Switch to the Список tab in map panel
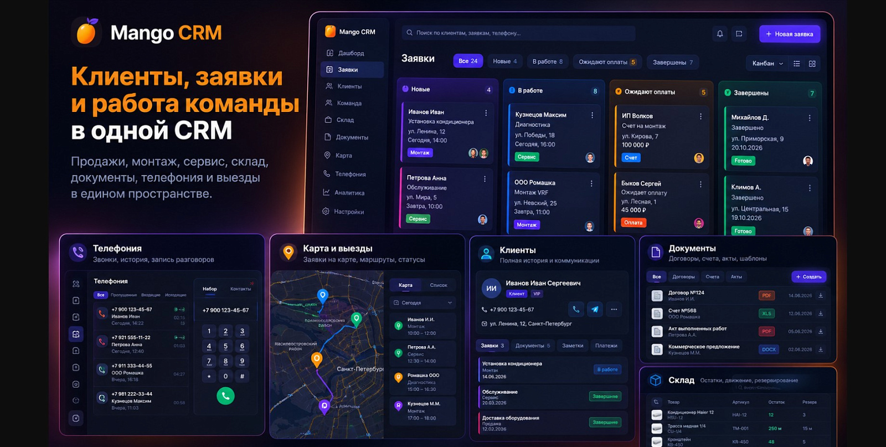This screenshot has width=886, height=447. coord(439,285)
